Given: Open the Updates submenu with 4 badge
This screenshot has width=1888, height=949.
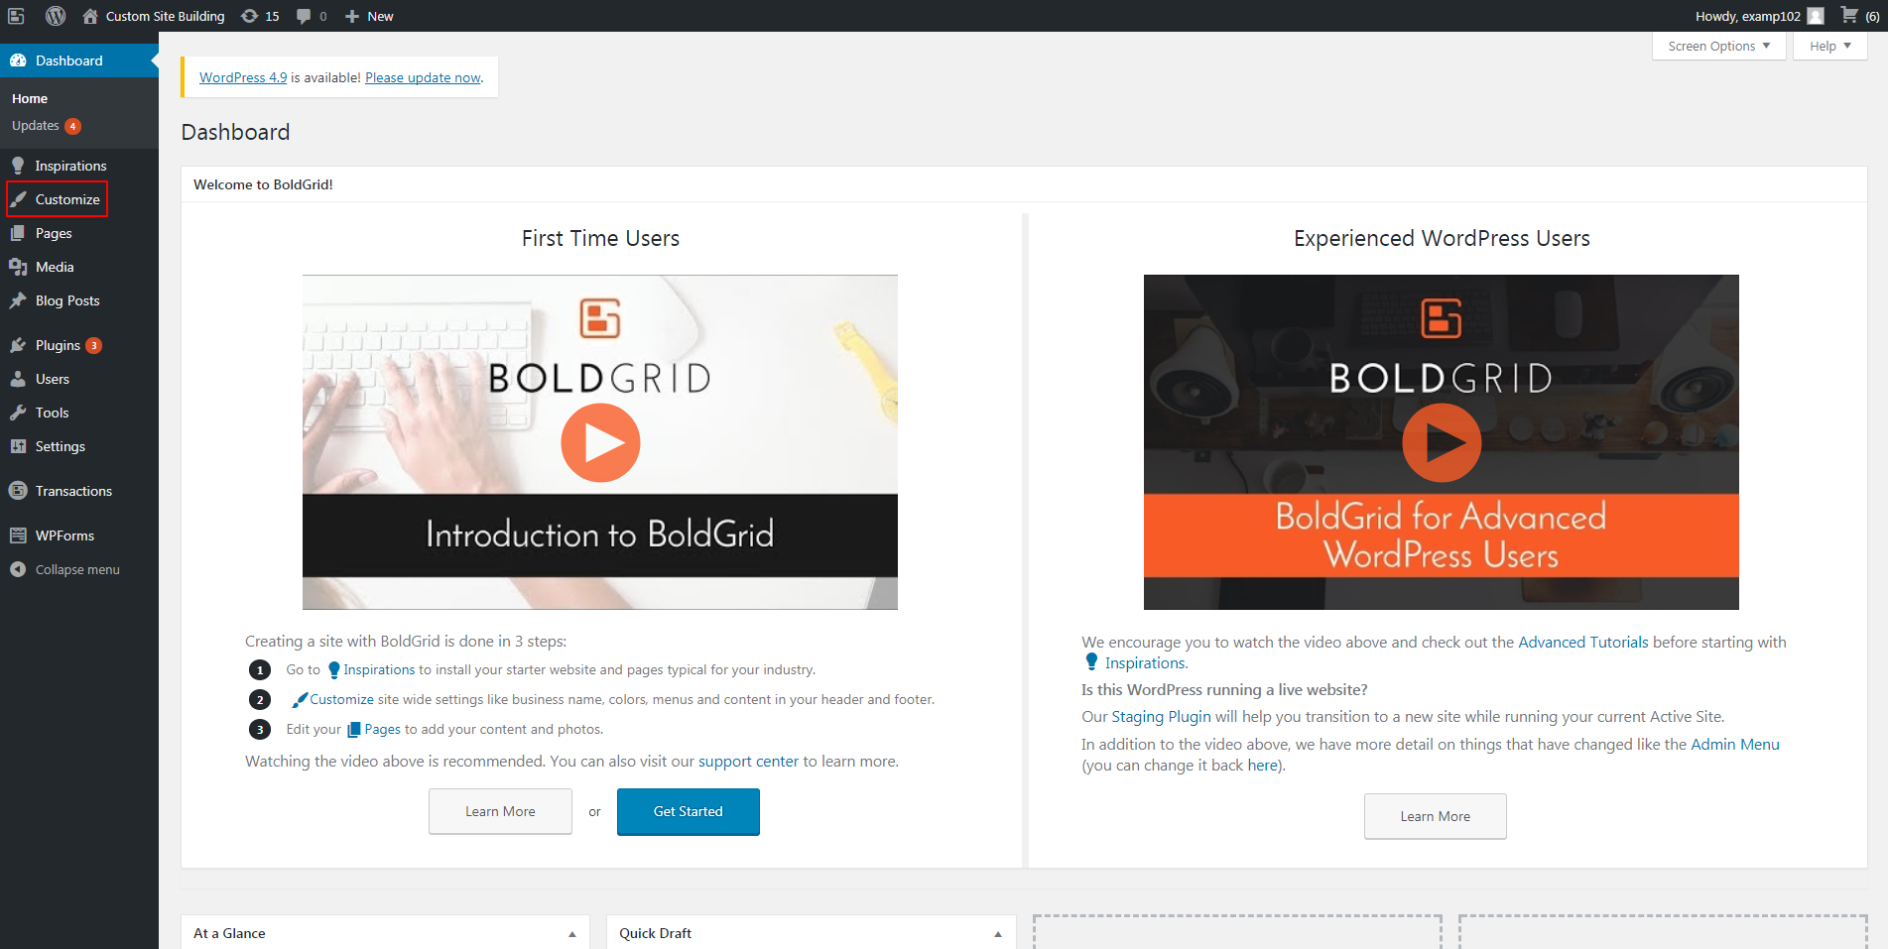Looking at the screenshot, I should 46,126.
